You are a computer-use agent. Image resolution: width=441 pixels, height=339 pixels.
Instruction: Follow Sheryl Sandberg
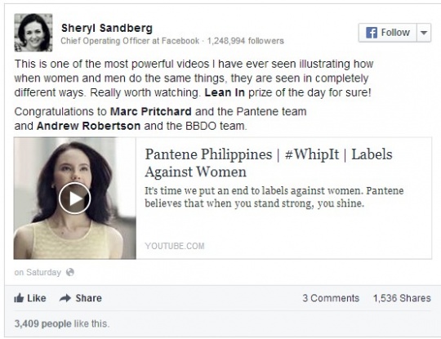[388, 33]
